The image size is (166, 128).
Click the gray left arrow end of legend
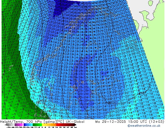(6, 125)
